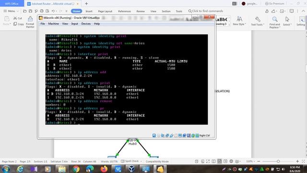Open the Insert ribbon tab
This screenshot has width=307, height=173.
[x=89, y=12]
